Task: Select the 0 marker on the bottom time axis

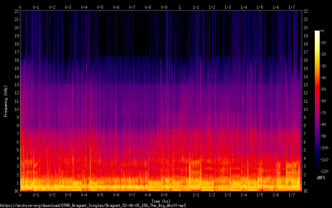Action: click(20, 195)
